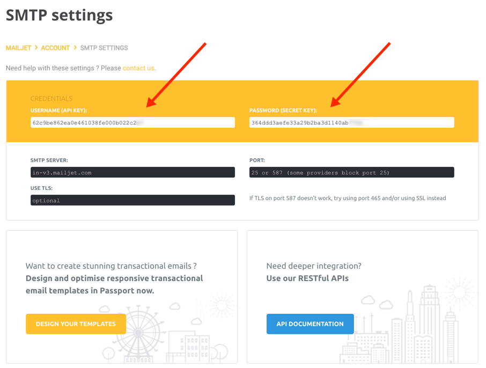Click the USERNAME (API KEY) label
Image resolution: width=486 pixels, height=368 pixels.
[58, 111]
